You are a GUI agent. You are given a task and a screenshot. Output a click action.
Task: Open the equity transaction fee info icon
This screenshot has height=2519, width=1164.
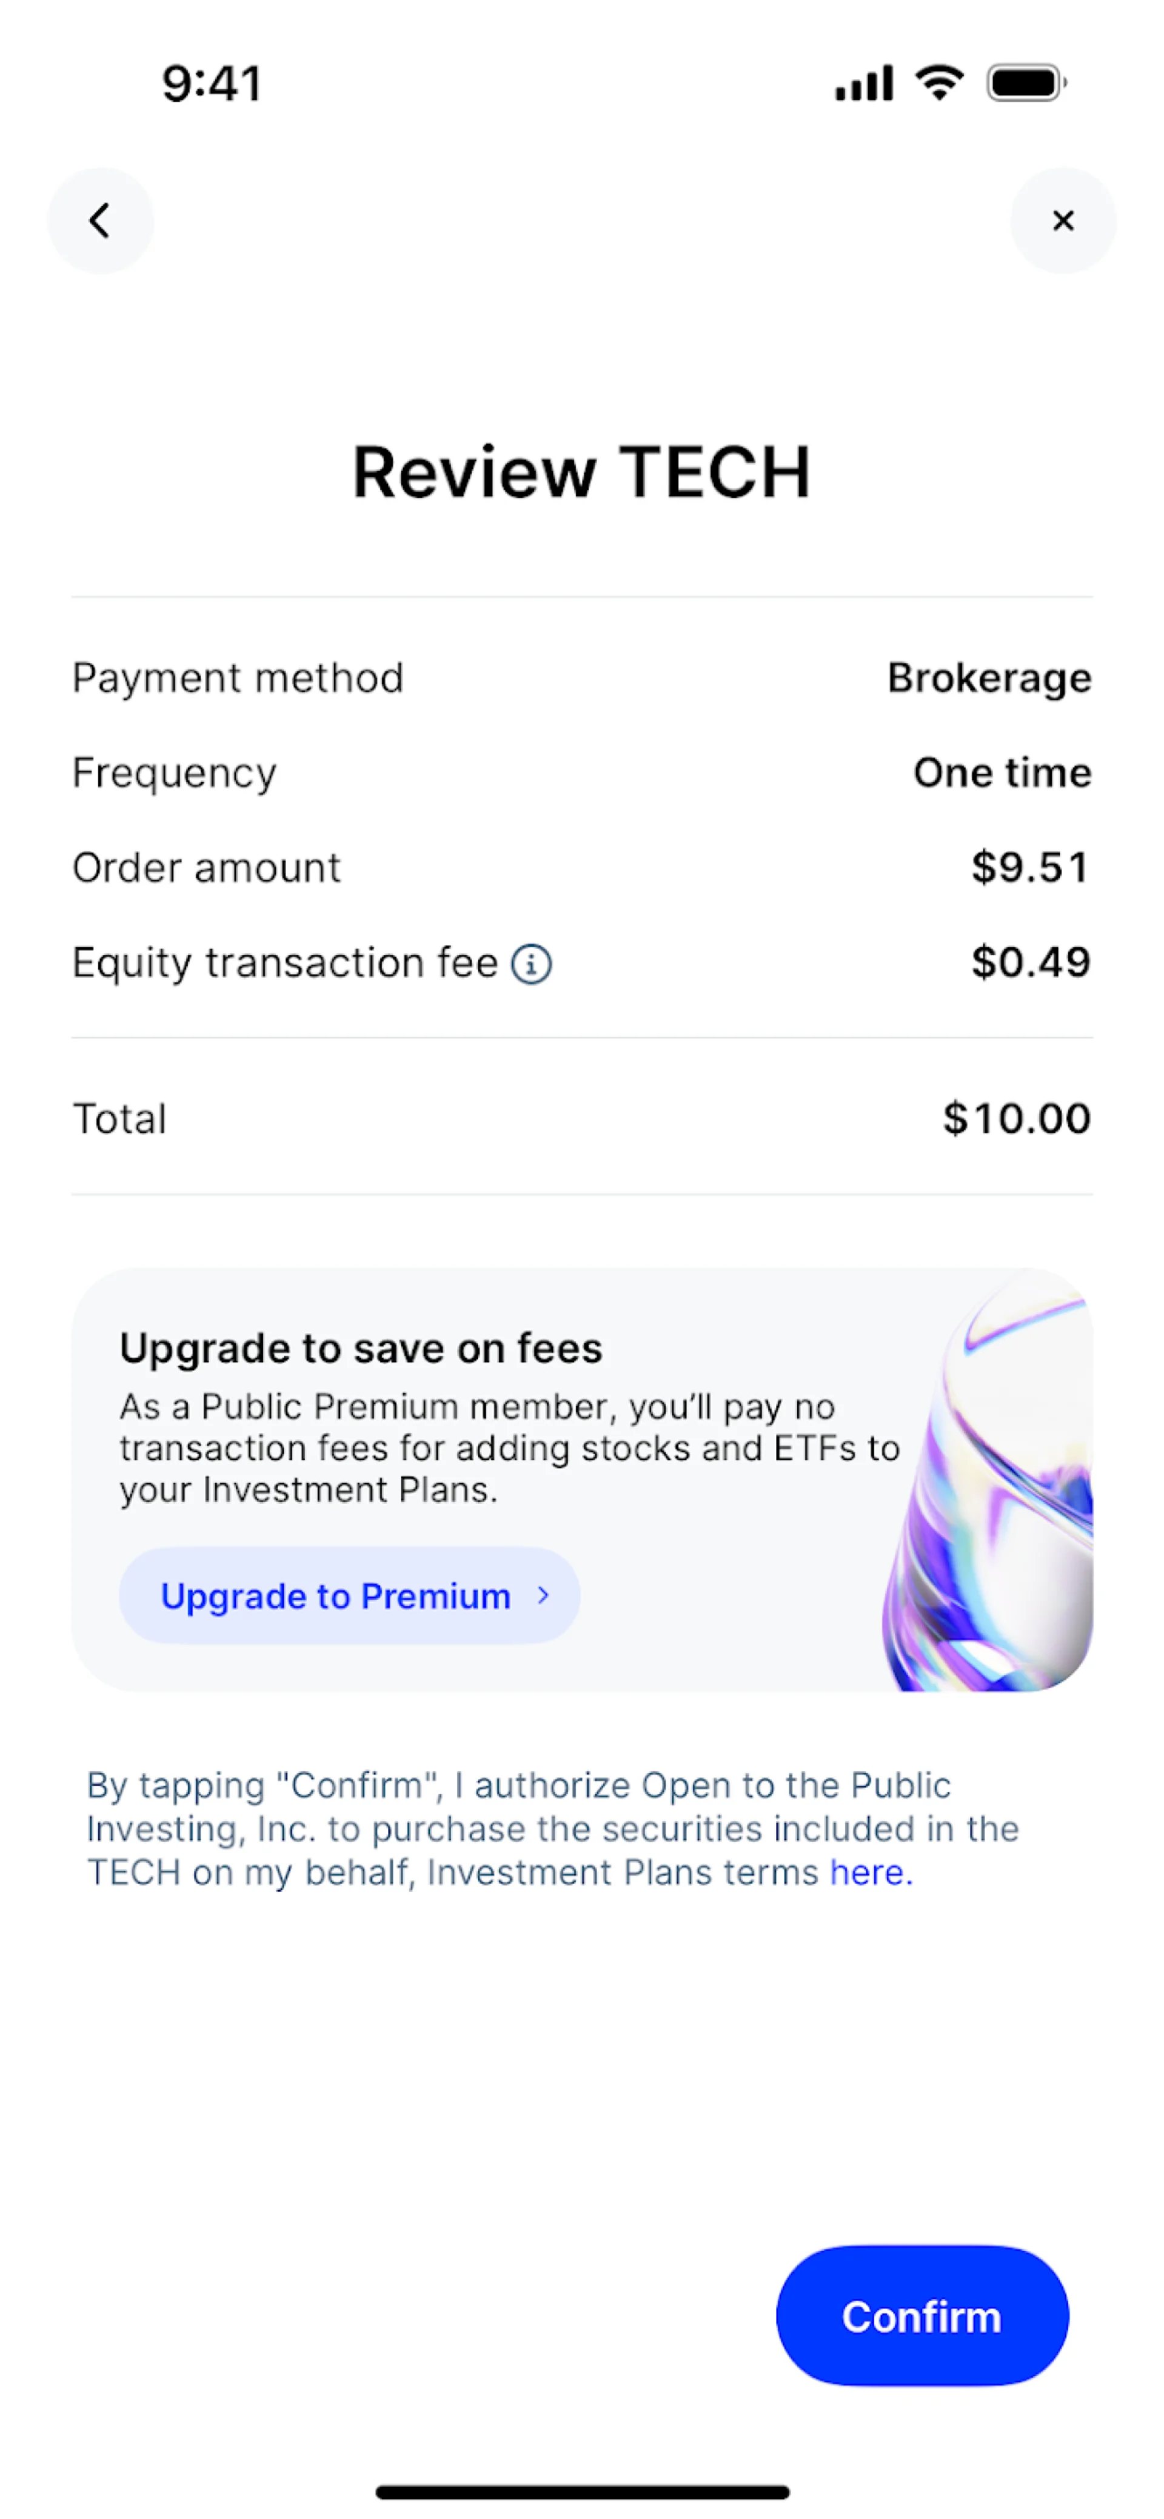click(x=532, y=964)
